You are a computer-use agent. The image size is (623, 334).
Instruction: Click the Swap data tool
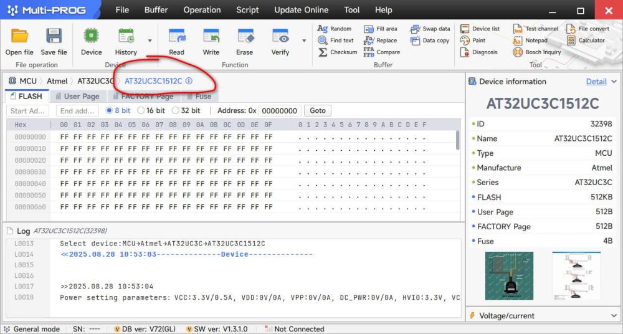tap(430, 29)
